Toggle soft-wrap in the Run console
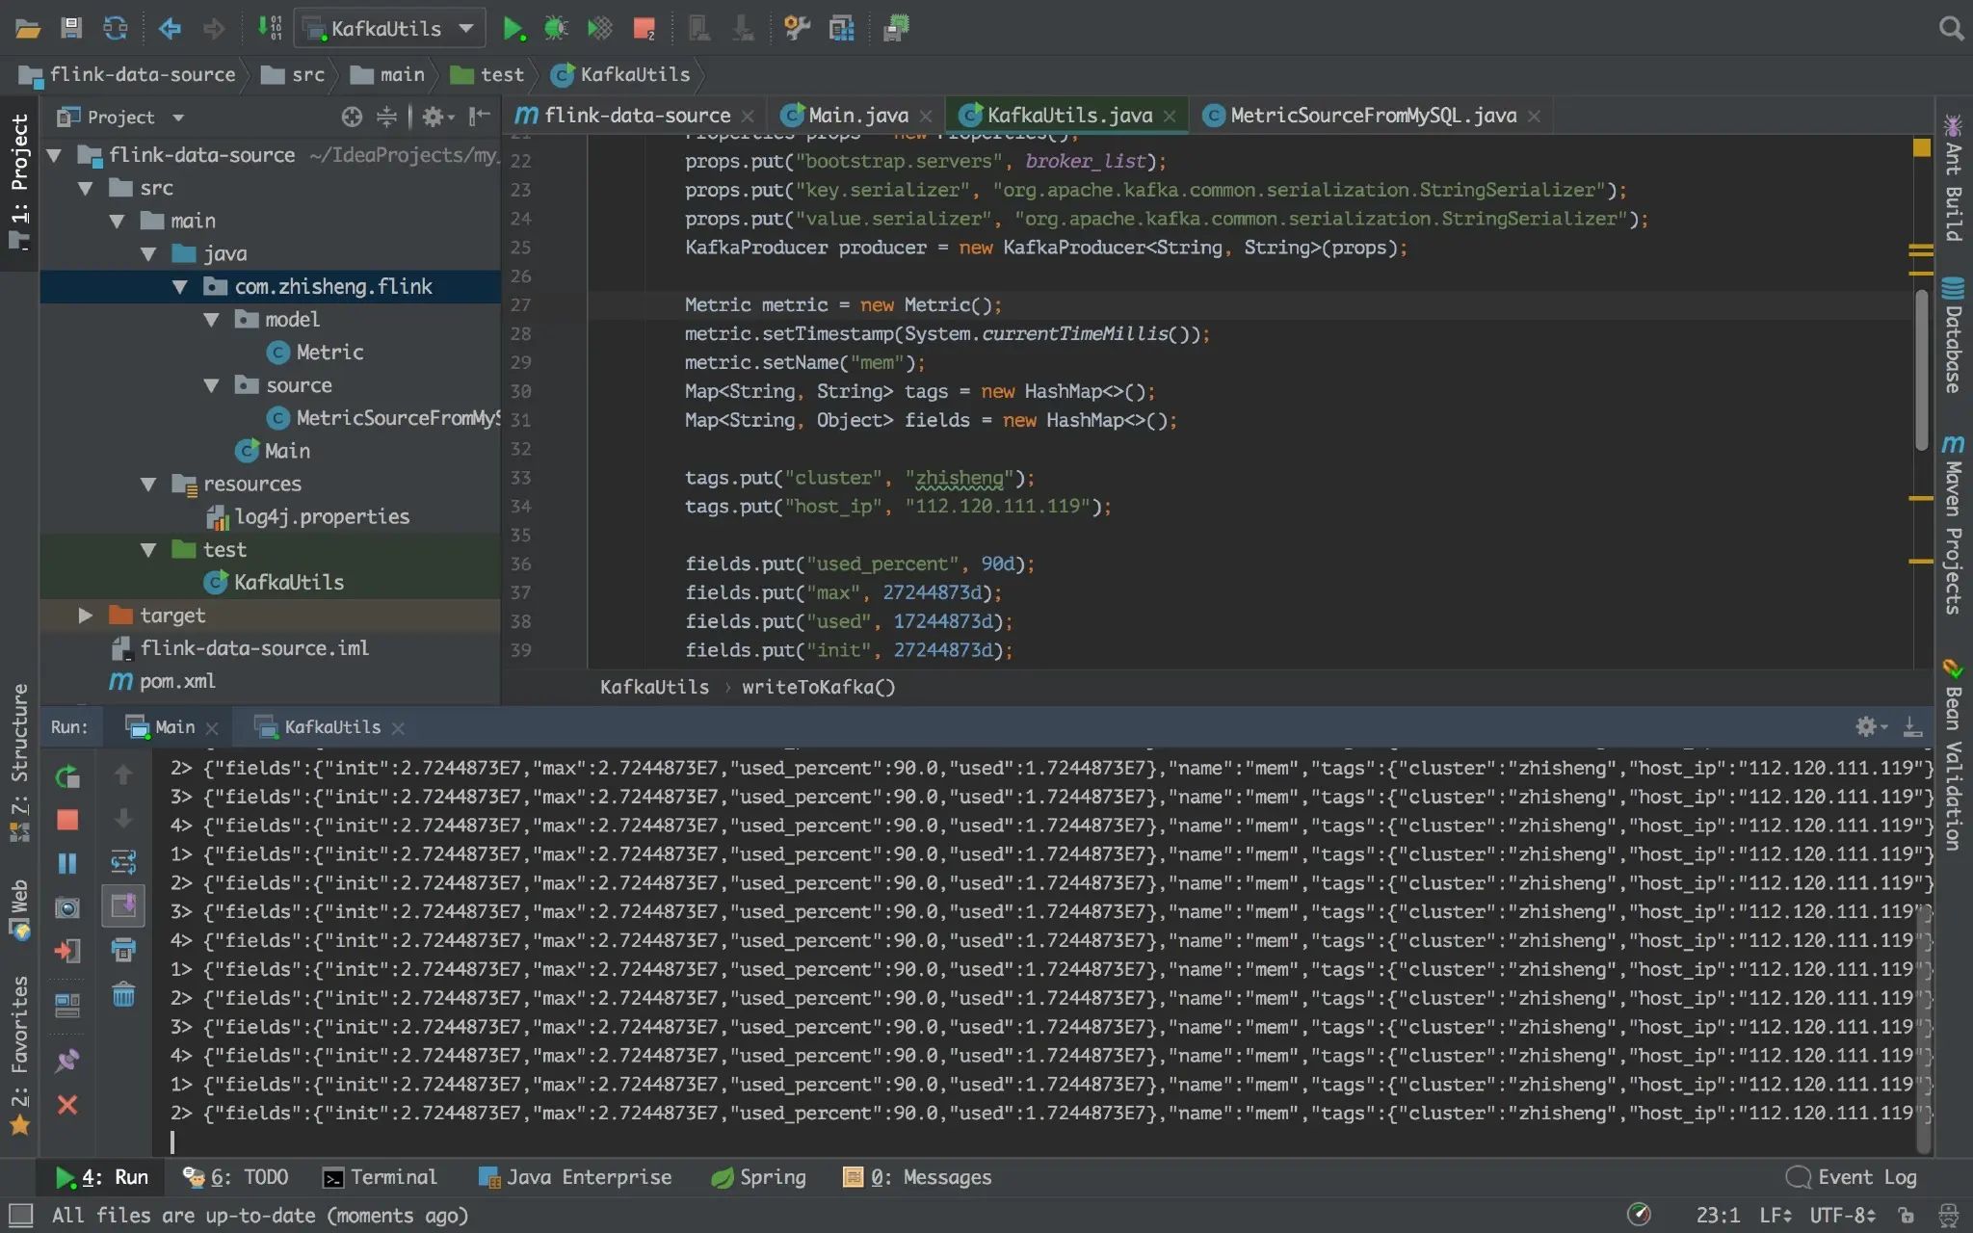The width and height of the screenshot is (1973, 1233). 123,861
